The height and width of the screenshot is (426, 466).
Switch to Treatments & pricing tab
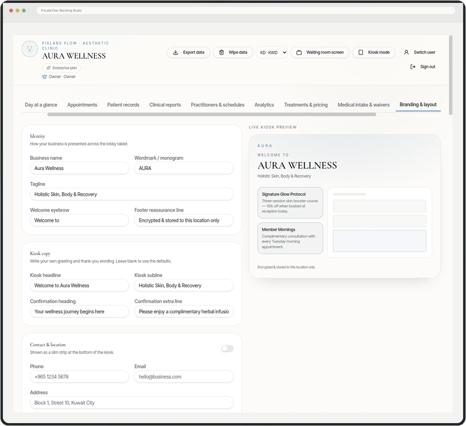tap(306, 105)
